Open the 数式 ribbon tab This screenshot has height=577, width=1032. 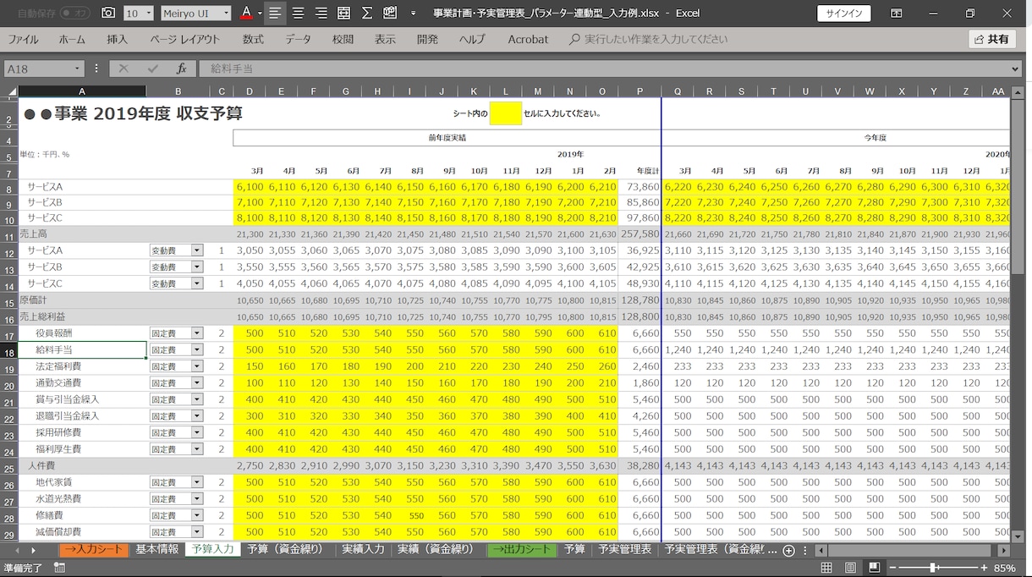(x=253, y=40)
